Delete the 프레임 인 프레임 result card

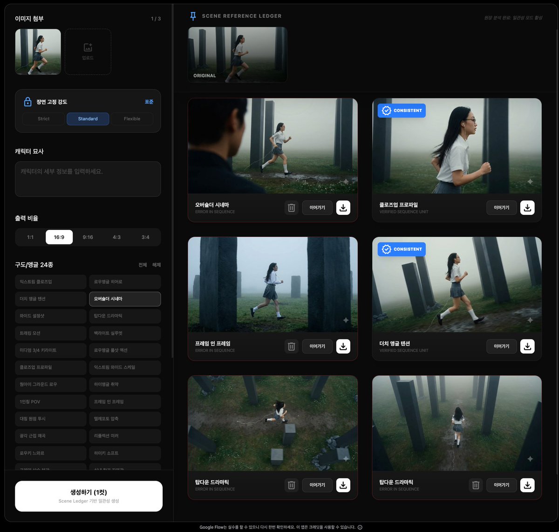(292, 346)
